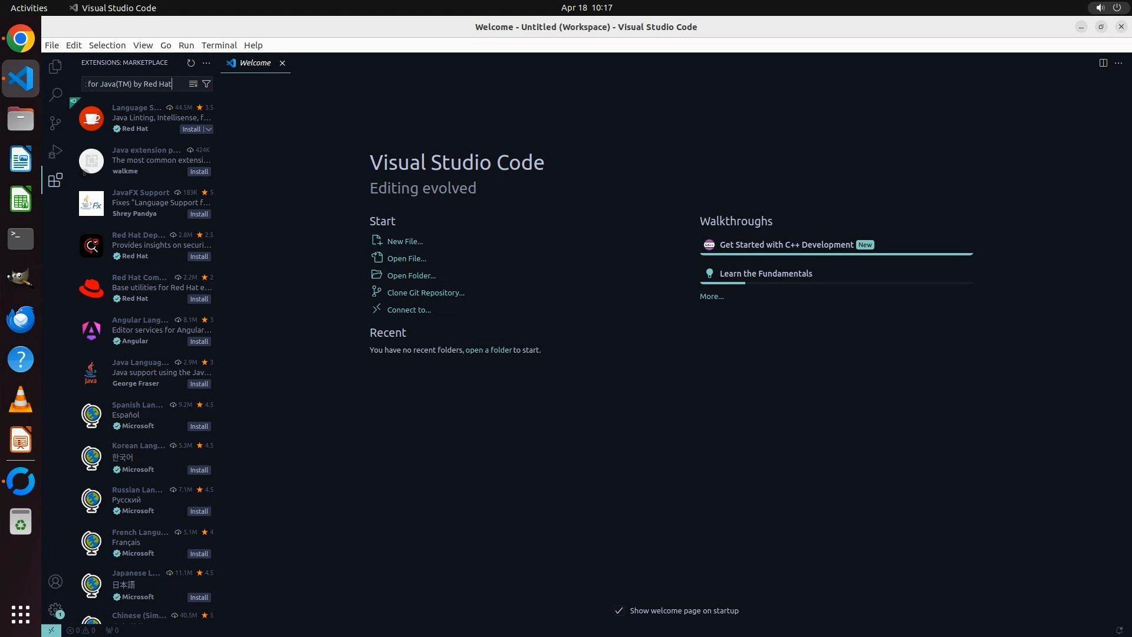Screen dimensions: 1132x637
Task: Toggle Show welcome page on startup checkbox
Action: 619,610
